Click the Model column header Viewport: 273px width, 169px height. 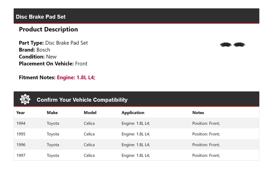coord(90,113)
